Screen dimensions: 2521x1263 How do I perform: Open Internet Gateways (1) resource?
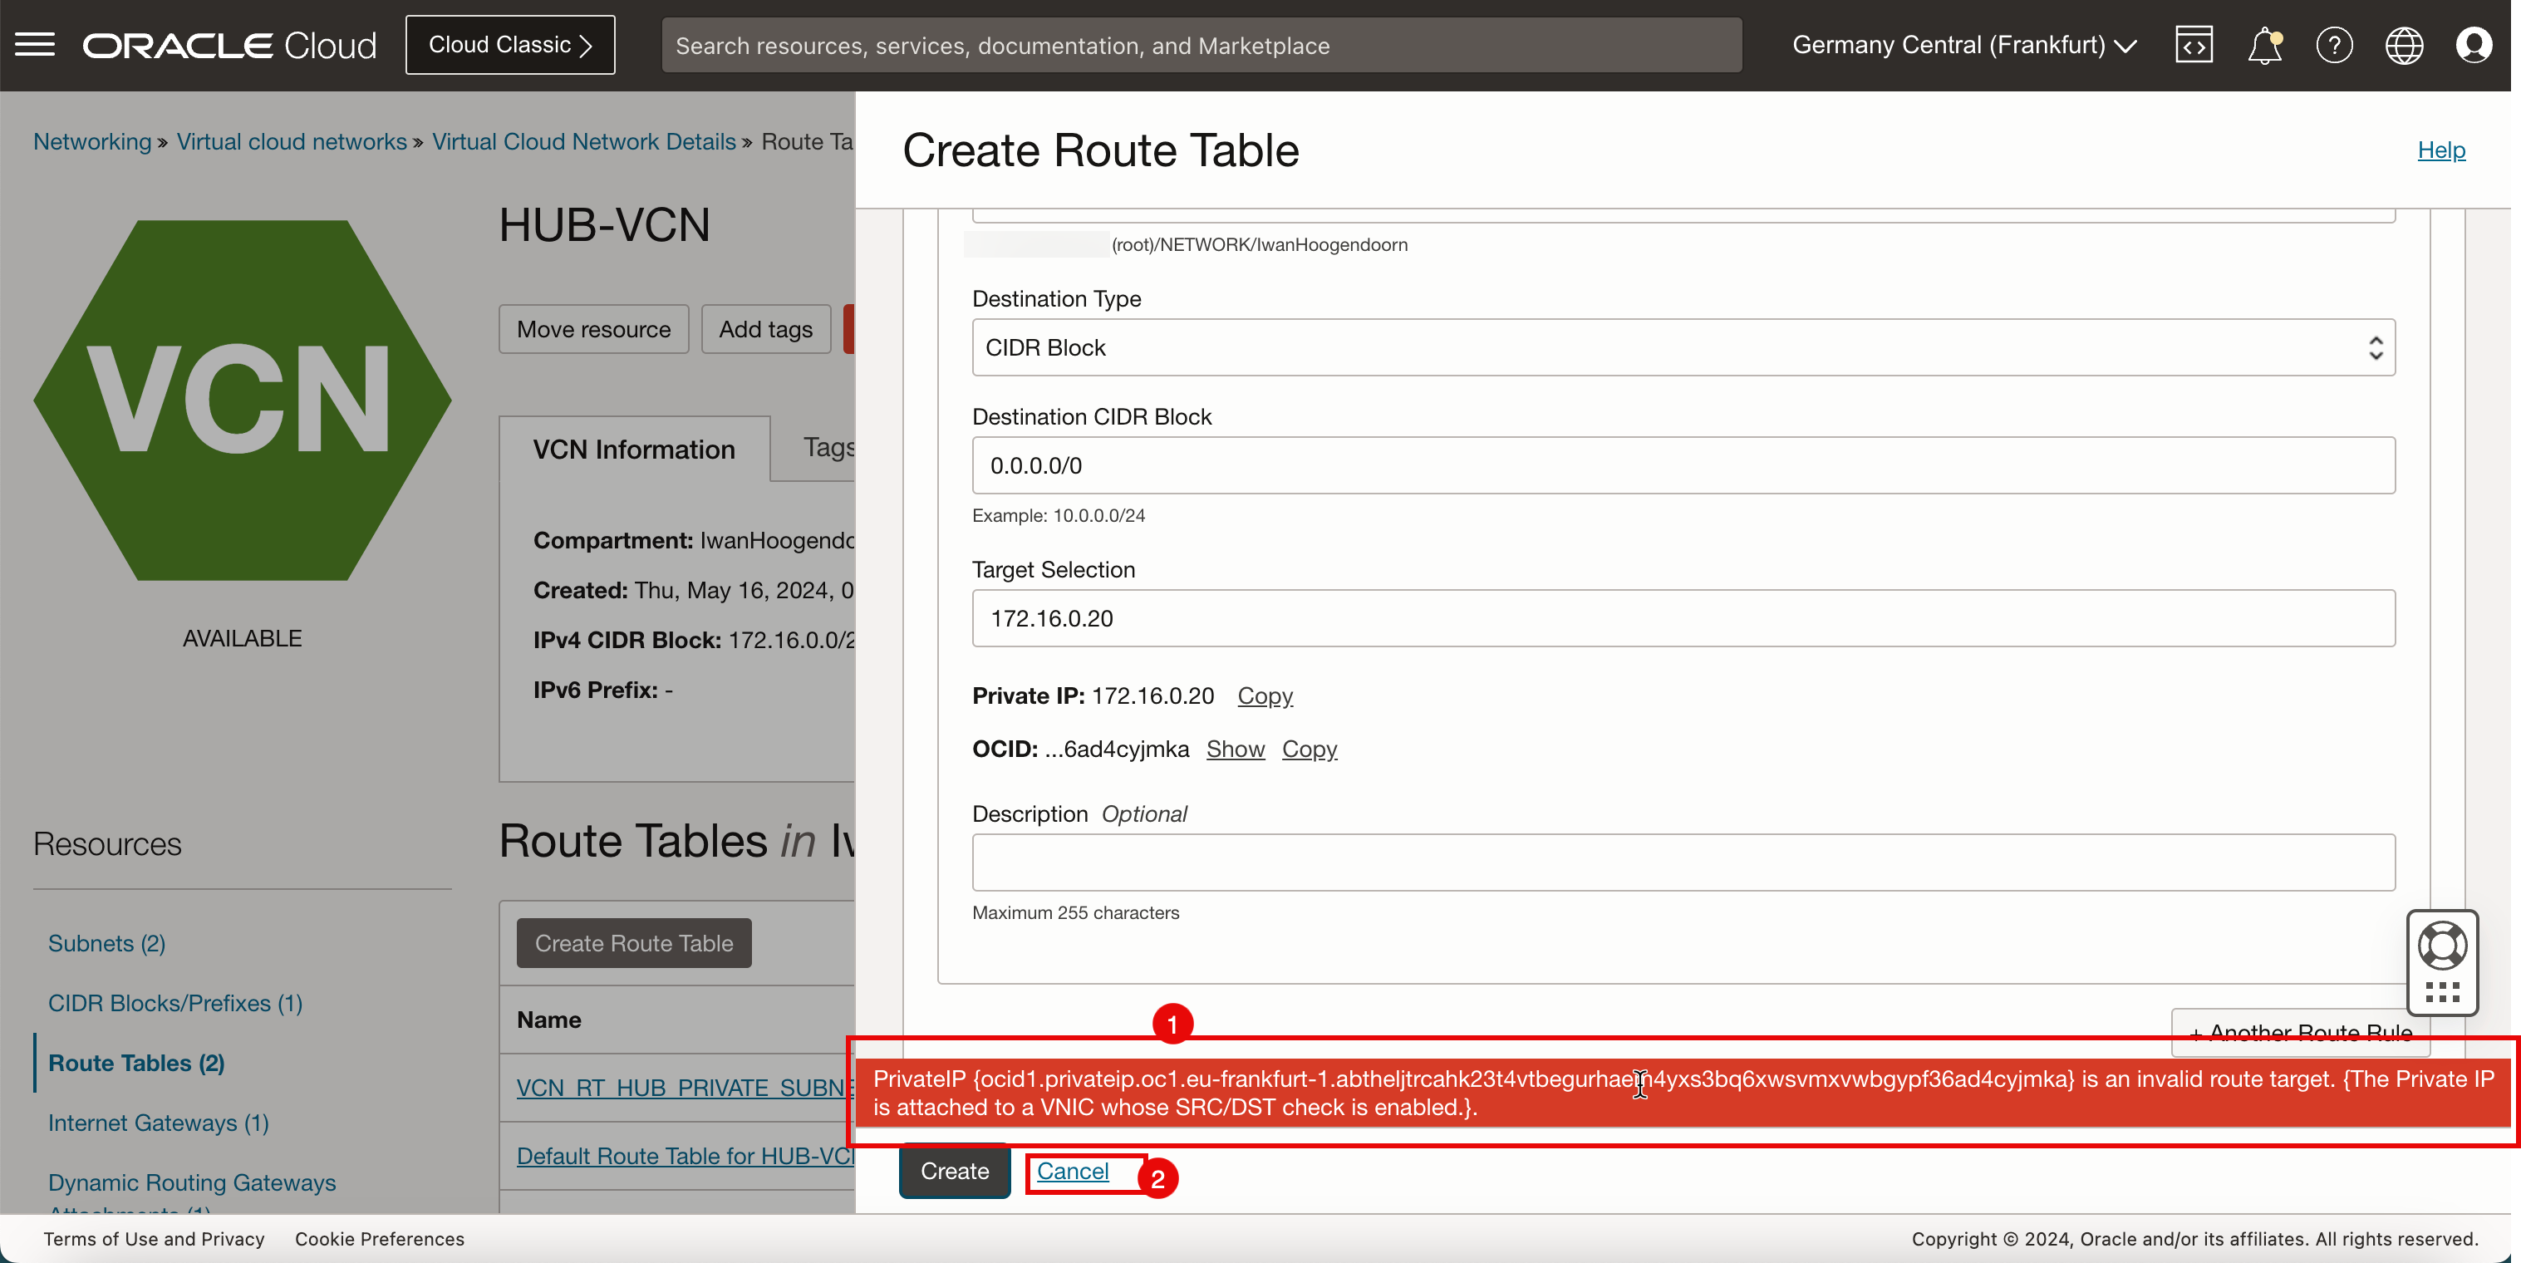[159, 1122]
